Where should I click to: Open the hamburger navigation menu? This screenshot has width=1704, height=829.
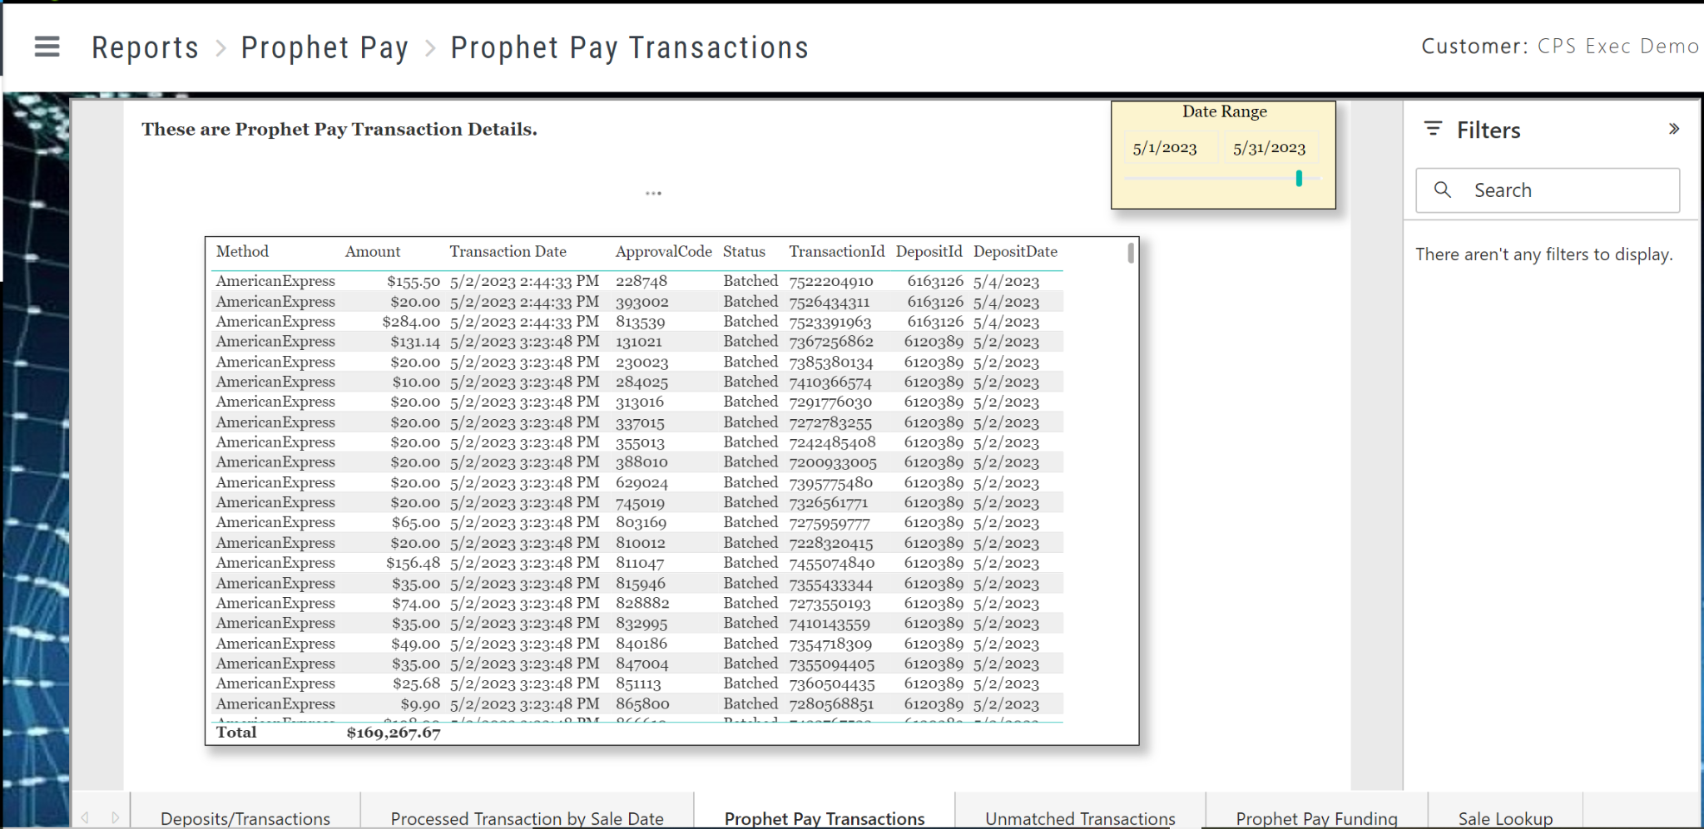click(x=47, y=47)
